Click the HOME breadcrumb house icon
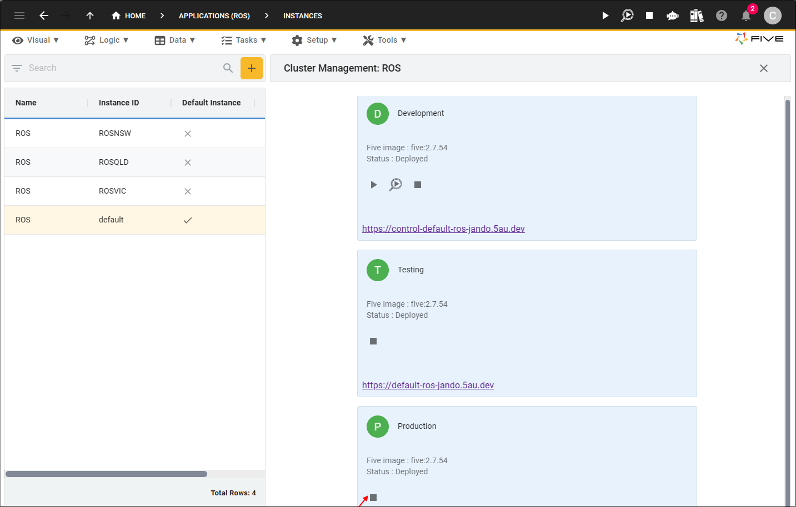This screenshot has height=507, width=796. pyautogui.click(x=116, y=16)
